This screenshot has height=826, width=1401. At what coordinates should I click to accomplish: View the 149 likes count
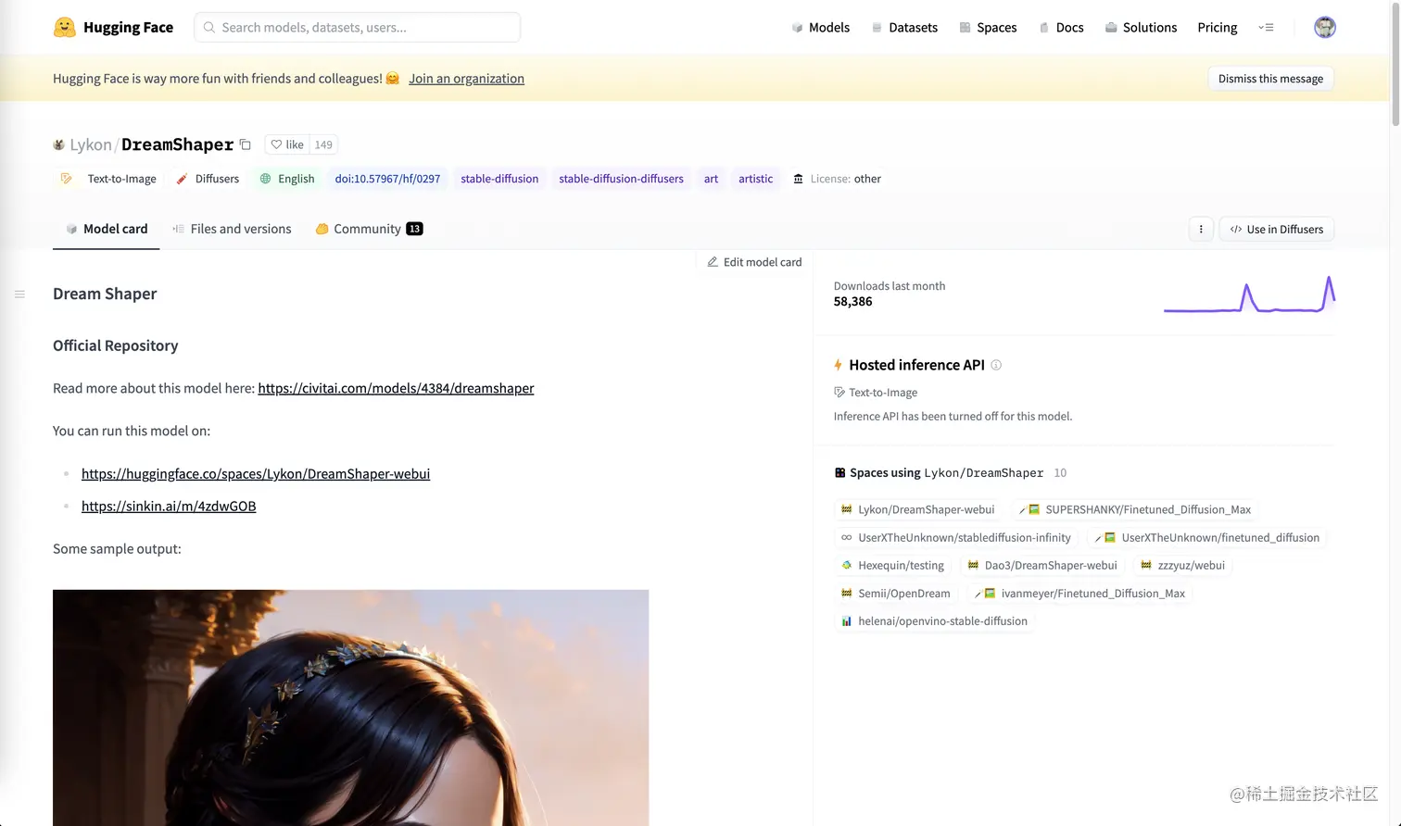pos(323,144)
